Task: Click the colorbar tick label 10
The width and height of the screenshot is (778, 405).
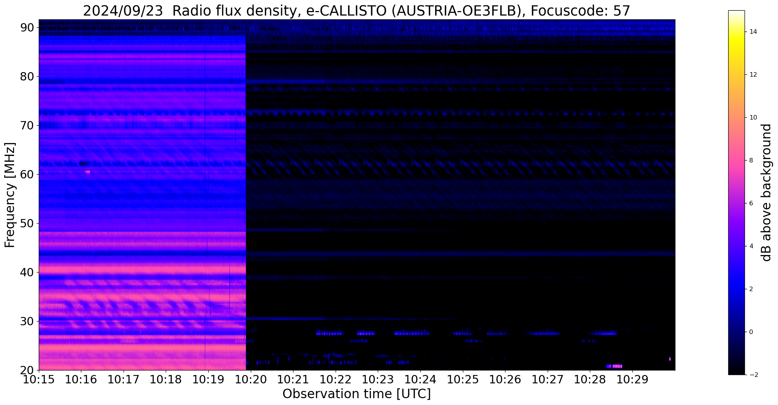Action: click(x=753, y=118)
